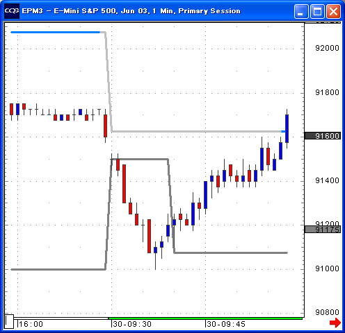Click the chart title text EPM3 E-Mini S&P 500
This screenshot has width=345, height=333.
pos(131,11)
